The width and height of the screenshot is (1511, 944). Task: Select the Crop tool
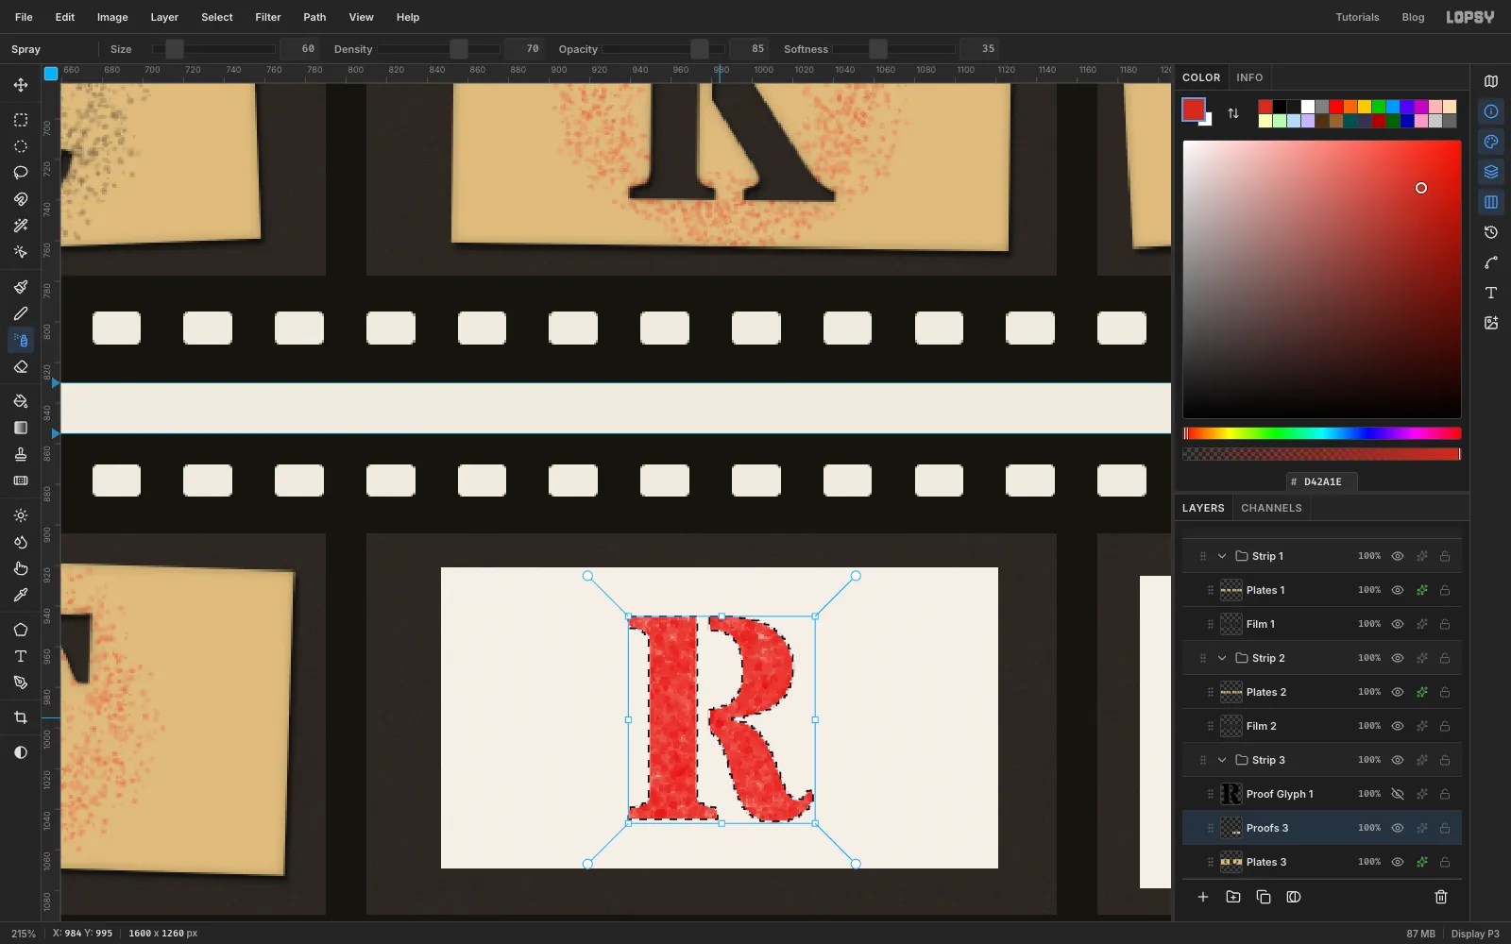tap(21, 717)
